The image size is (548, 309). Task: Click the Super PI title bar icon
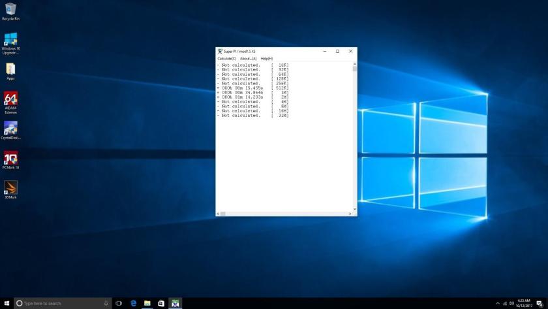(220, 51)
